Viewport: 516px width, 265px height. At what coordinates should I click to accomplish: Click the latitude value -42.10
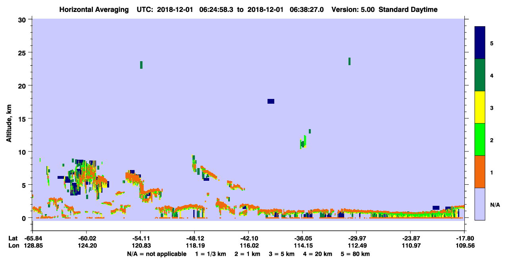[248, 238]
